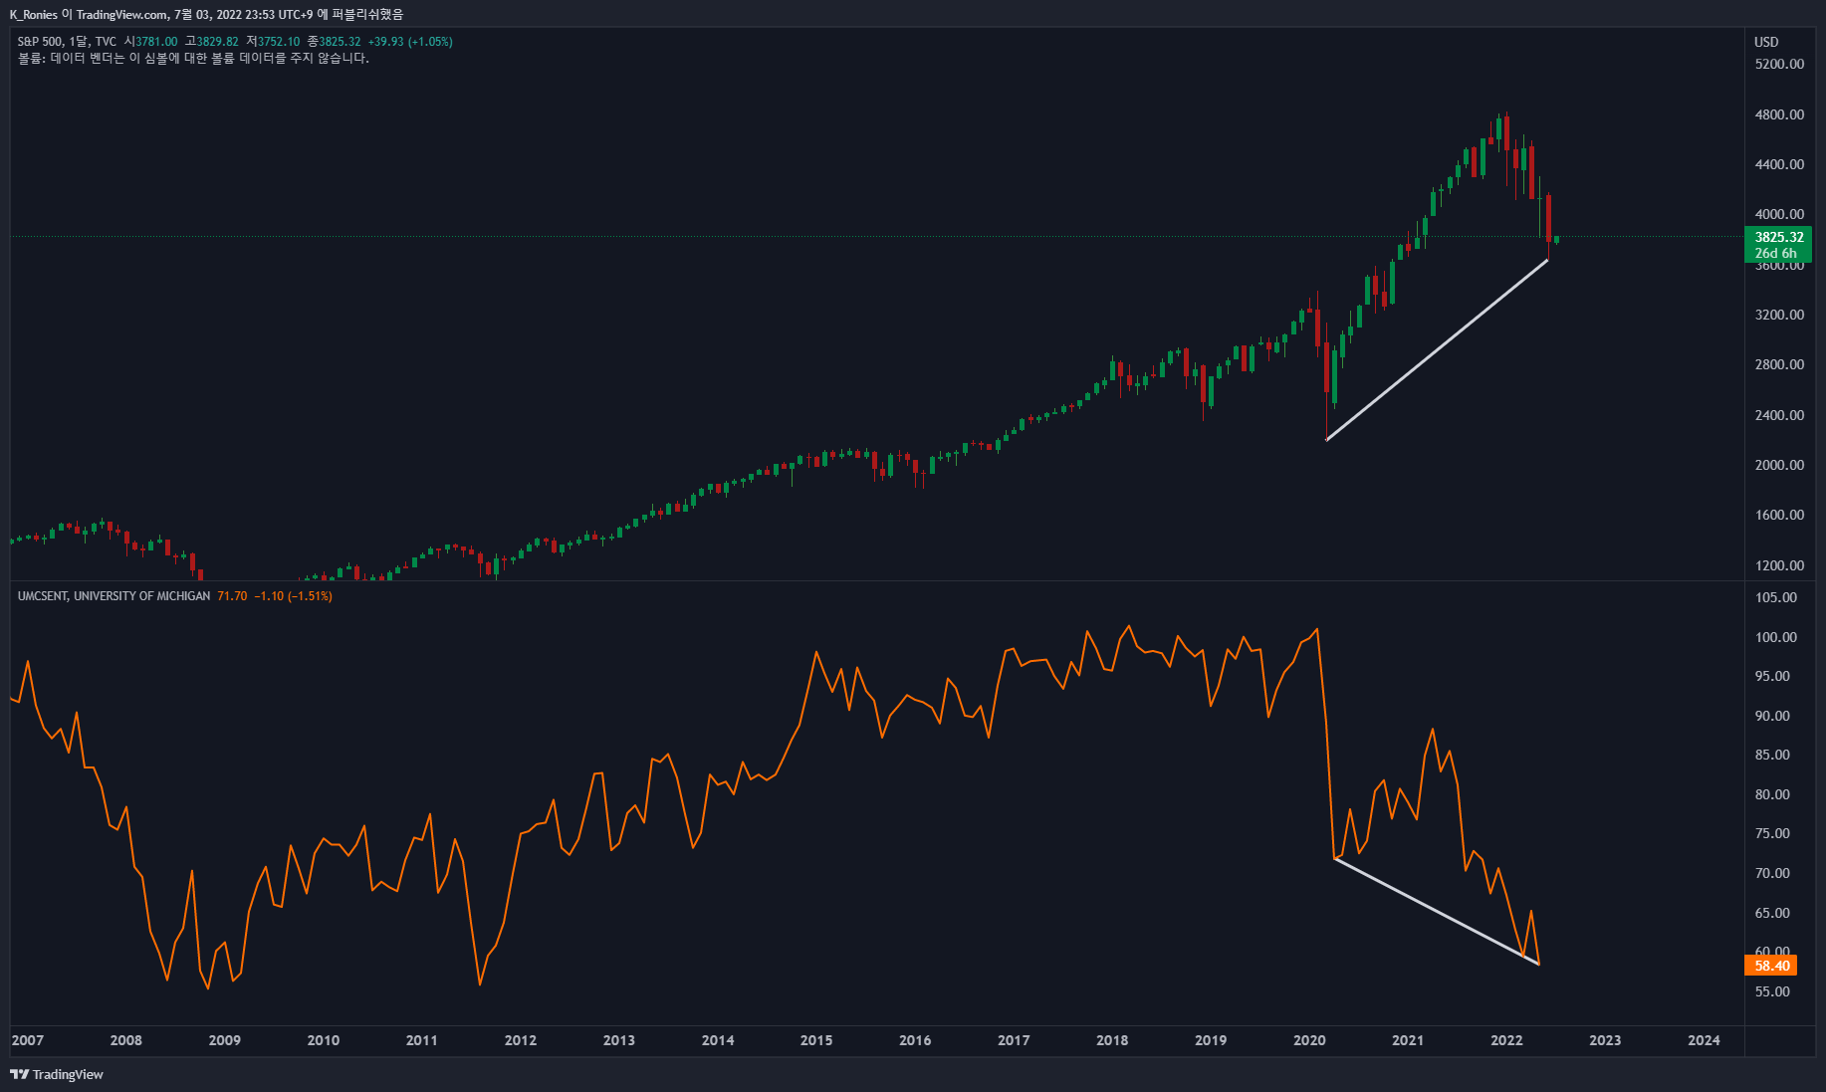
Task: Click the 55.00 sentiment axis label
Action: point(1772,991)
